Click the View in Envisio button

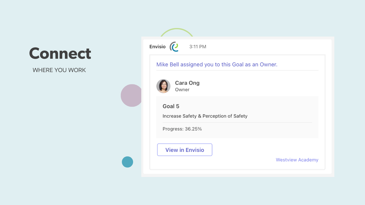click(x=185, y=150)
